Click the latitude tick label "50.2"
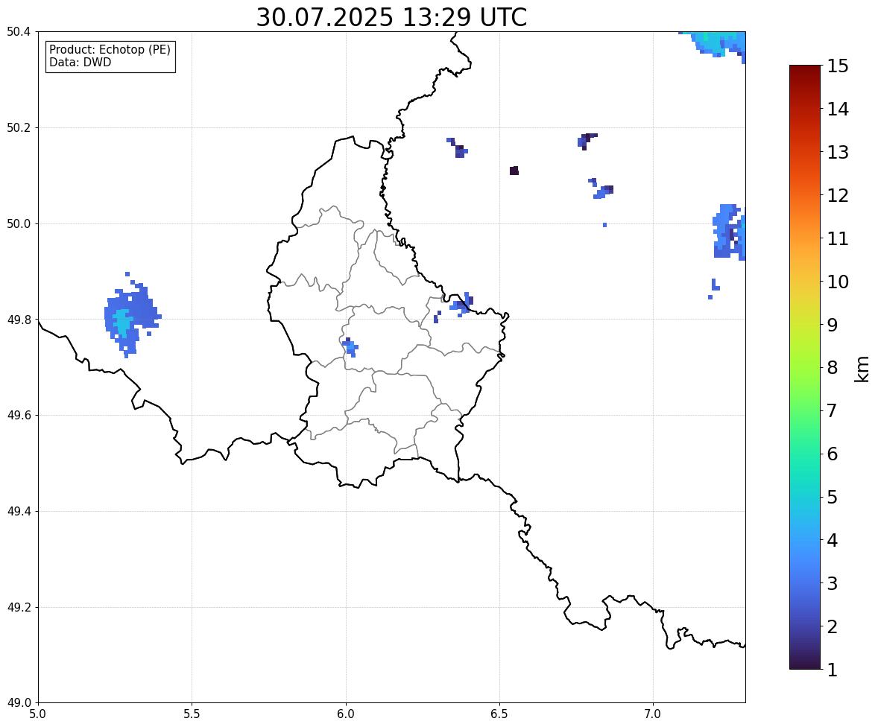 click(x=19, y=127)
